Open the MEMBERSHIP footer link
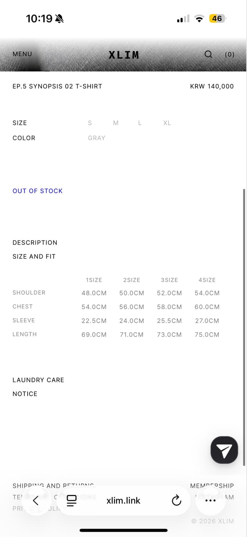The image size is (247, 537). (212, 486)
